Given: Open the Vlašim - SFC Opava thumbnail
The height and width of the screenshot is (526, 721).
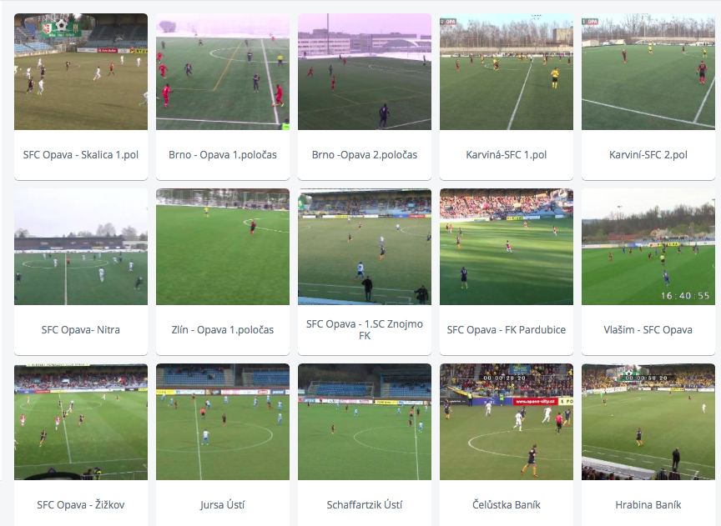Looking at the screenshot, I should pyautogui.click(x=648, y=247).
